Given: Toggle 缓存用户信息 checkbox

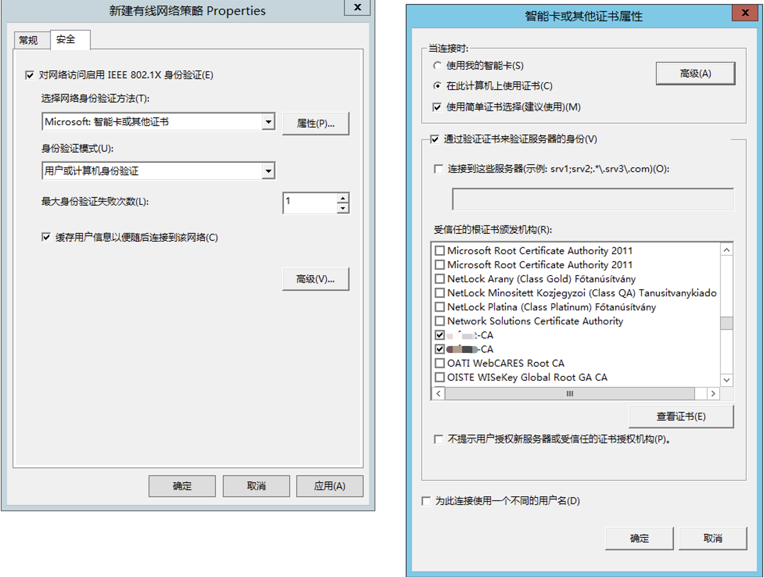Looking at the screenshot, I should point(46,237).
